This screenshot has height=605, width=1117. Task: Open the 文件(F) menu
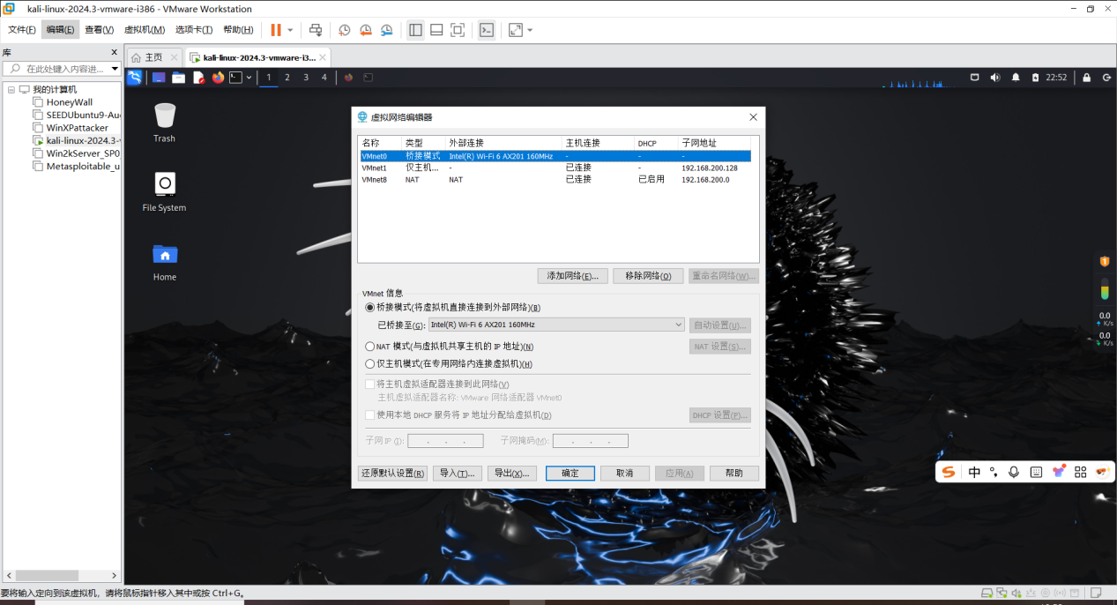tap(22, 30)
